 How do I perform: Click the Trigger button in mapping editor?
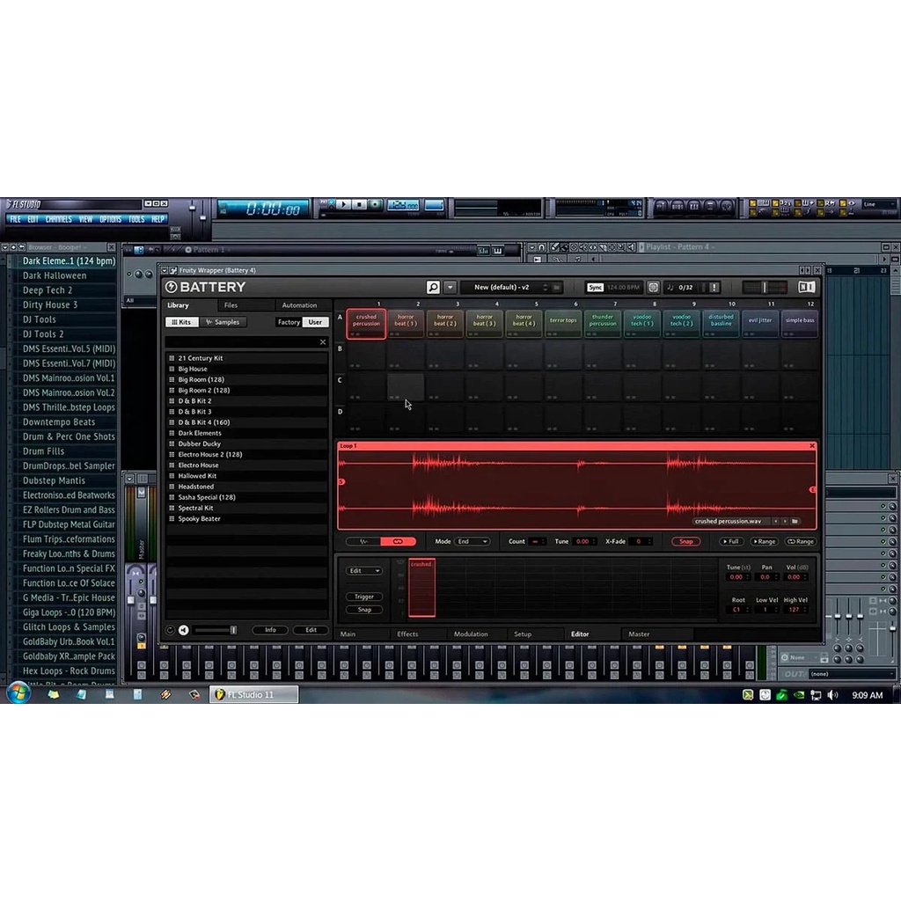point(363,597)
